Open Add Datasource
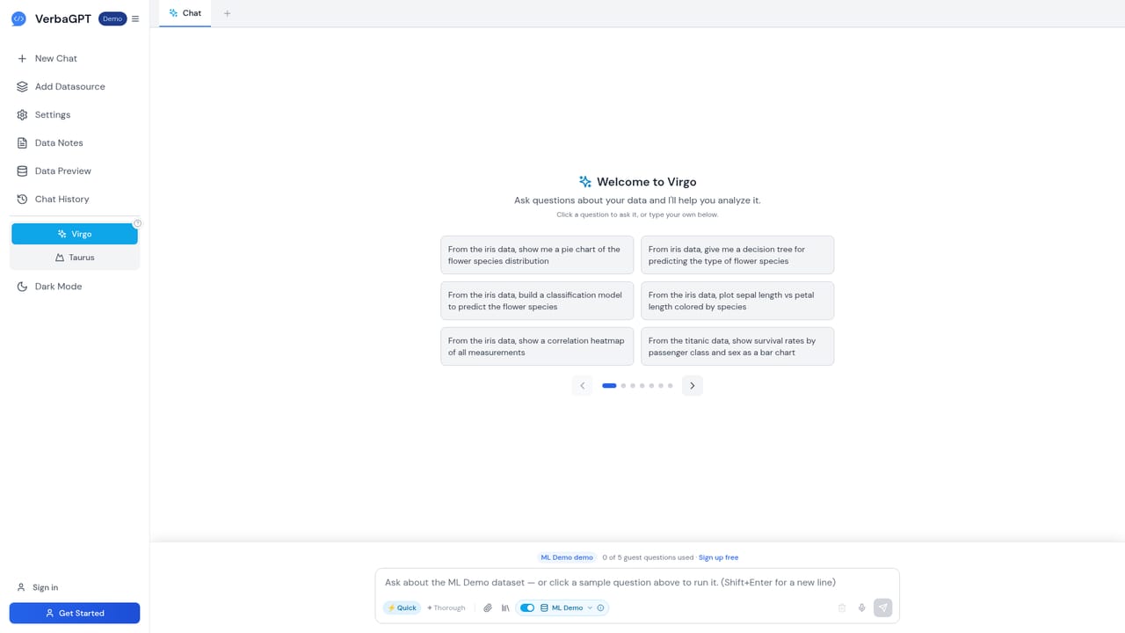Image resolution: width=1125 pixels, height=633 pixels. click(75, 86)
